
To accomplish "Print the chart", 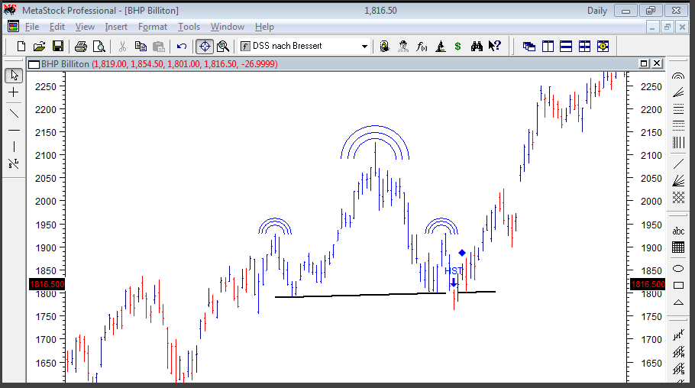I will 81,46.
